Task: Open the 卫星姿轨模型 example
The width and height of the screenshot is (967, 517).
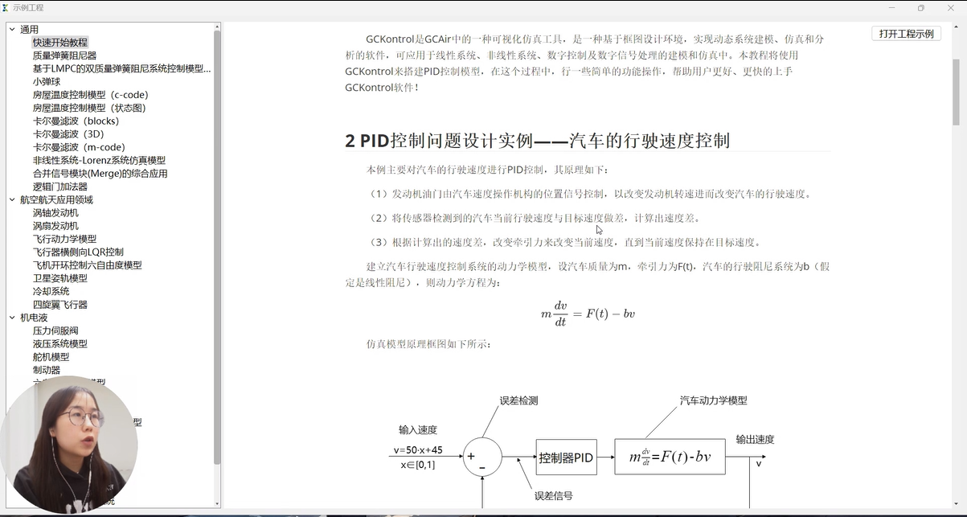Action: tap(60, 278)
